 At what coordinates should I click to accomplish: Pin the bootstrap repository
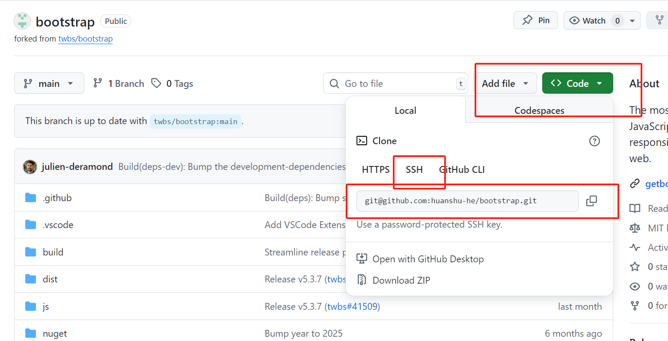(536, 21)
